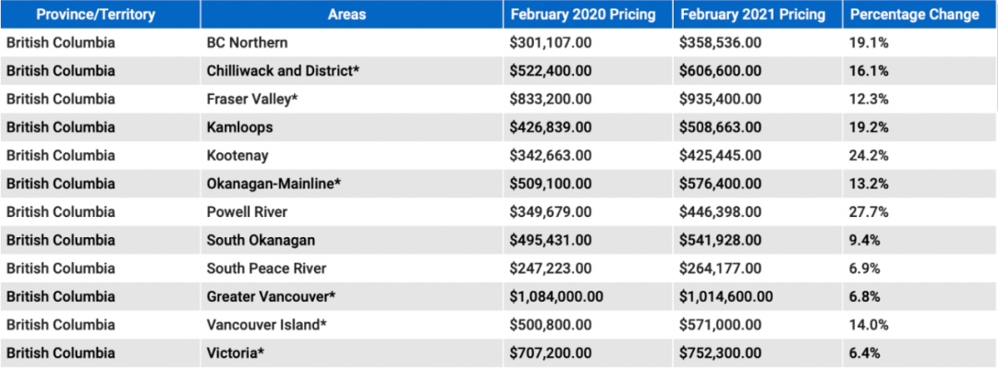
Task: Select the Areas column header
Action: click(x=352, y=15)
